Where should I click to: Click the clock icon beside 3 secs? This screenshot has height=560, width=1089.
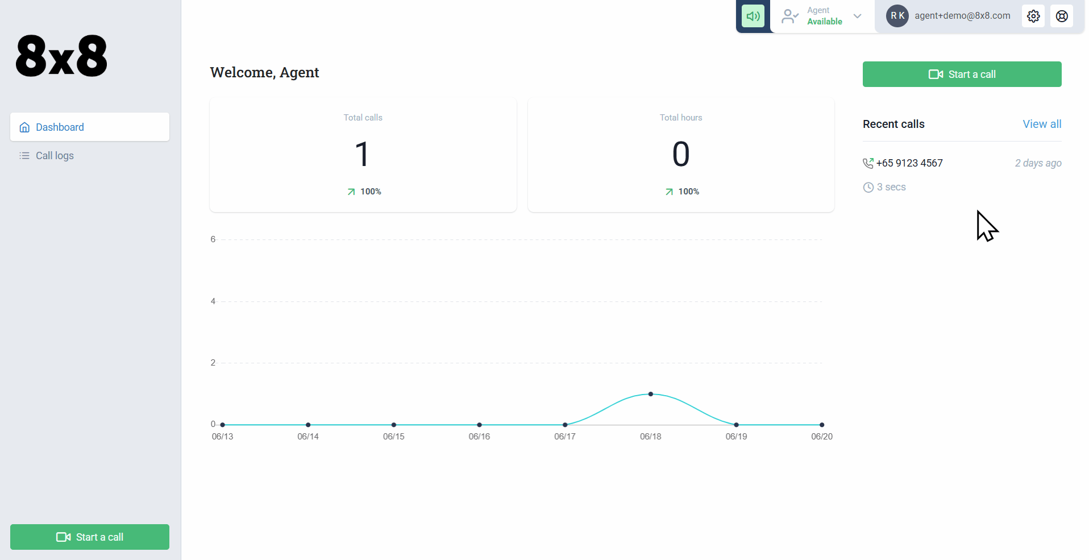point(868,188)
